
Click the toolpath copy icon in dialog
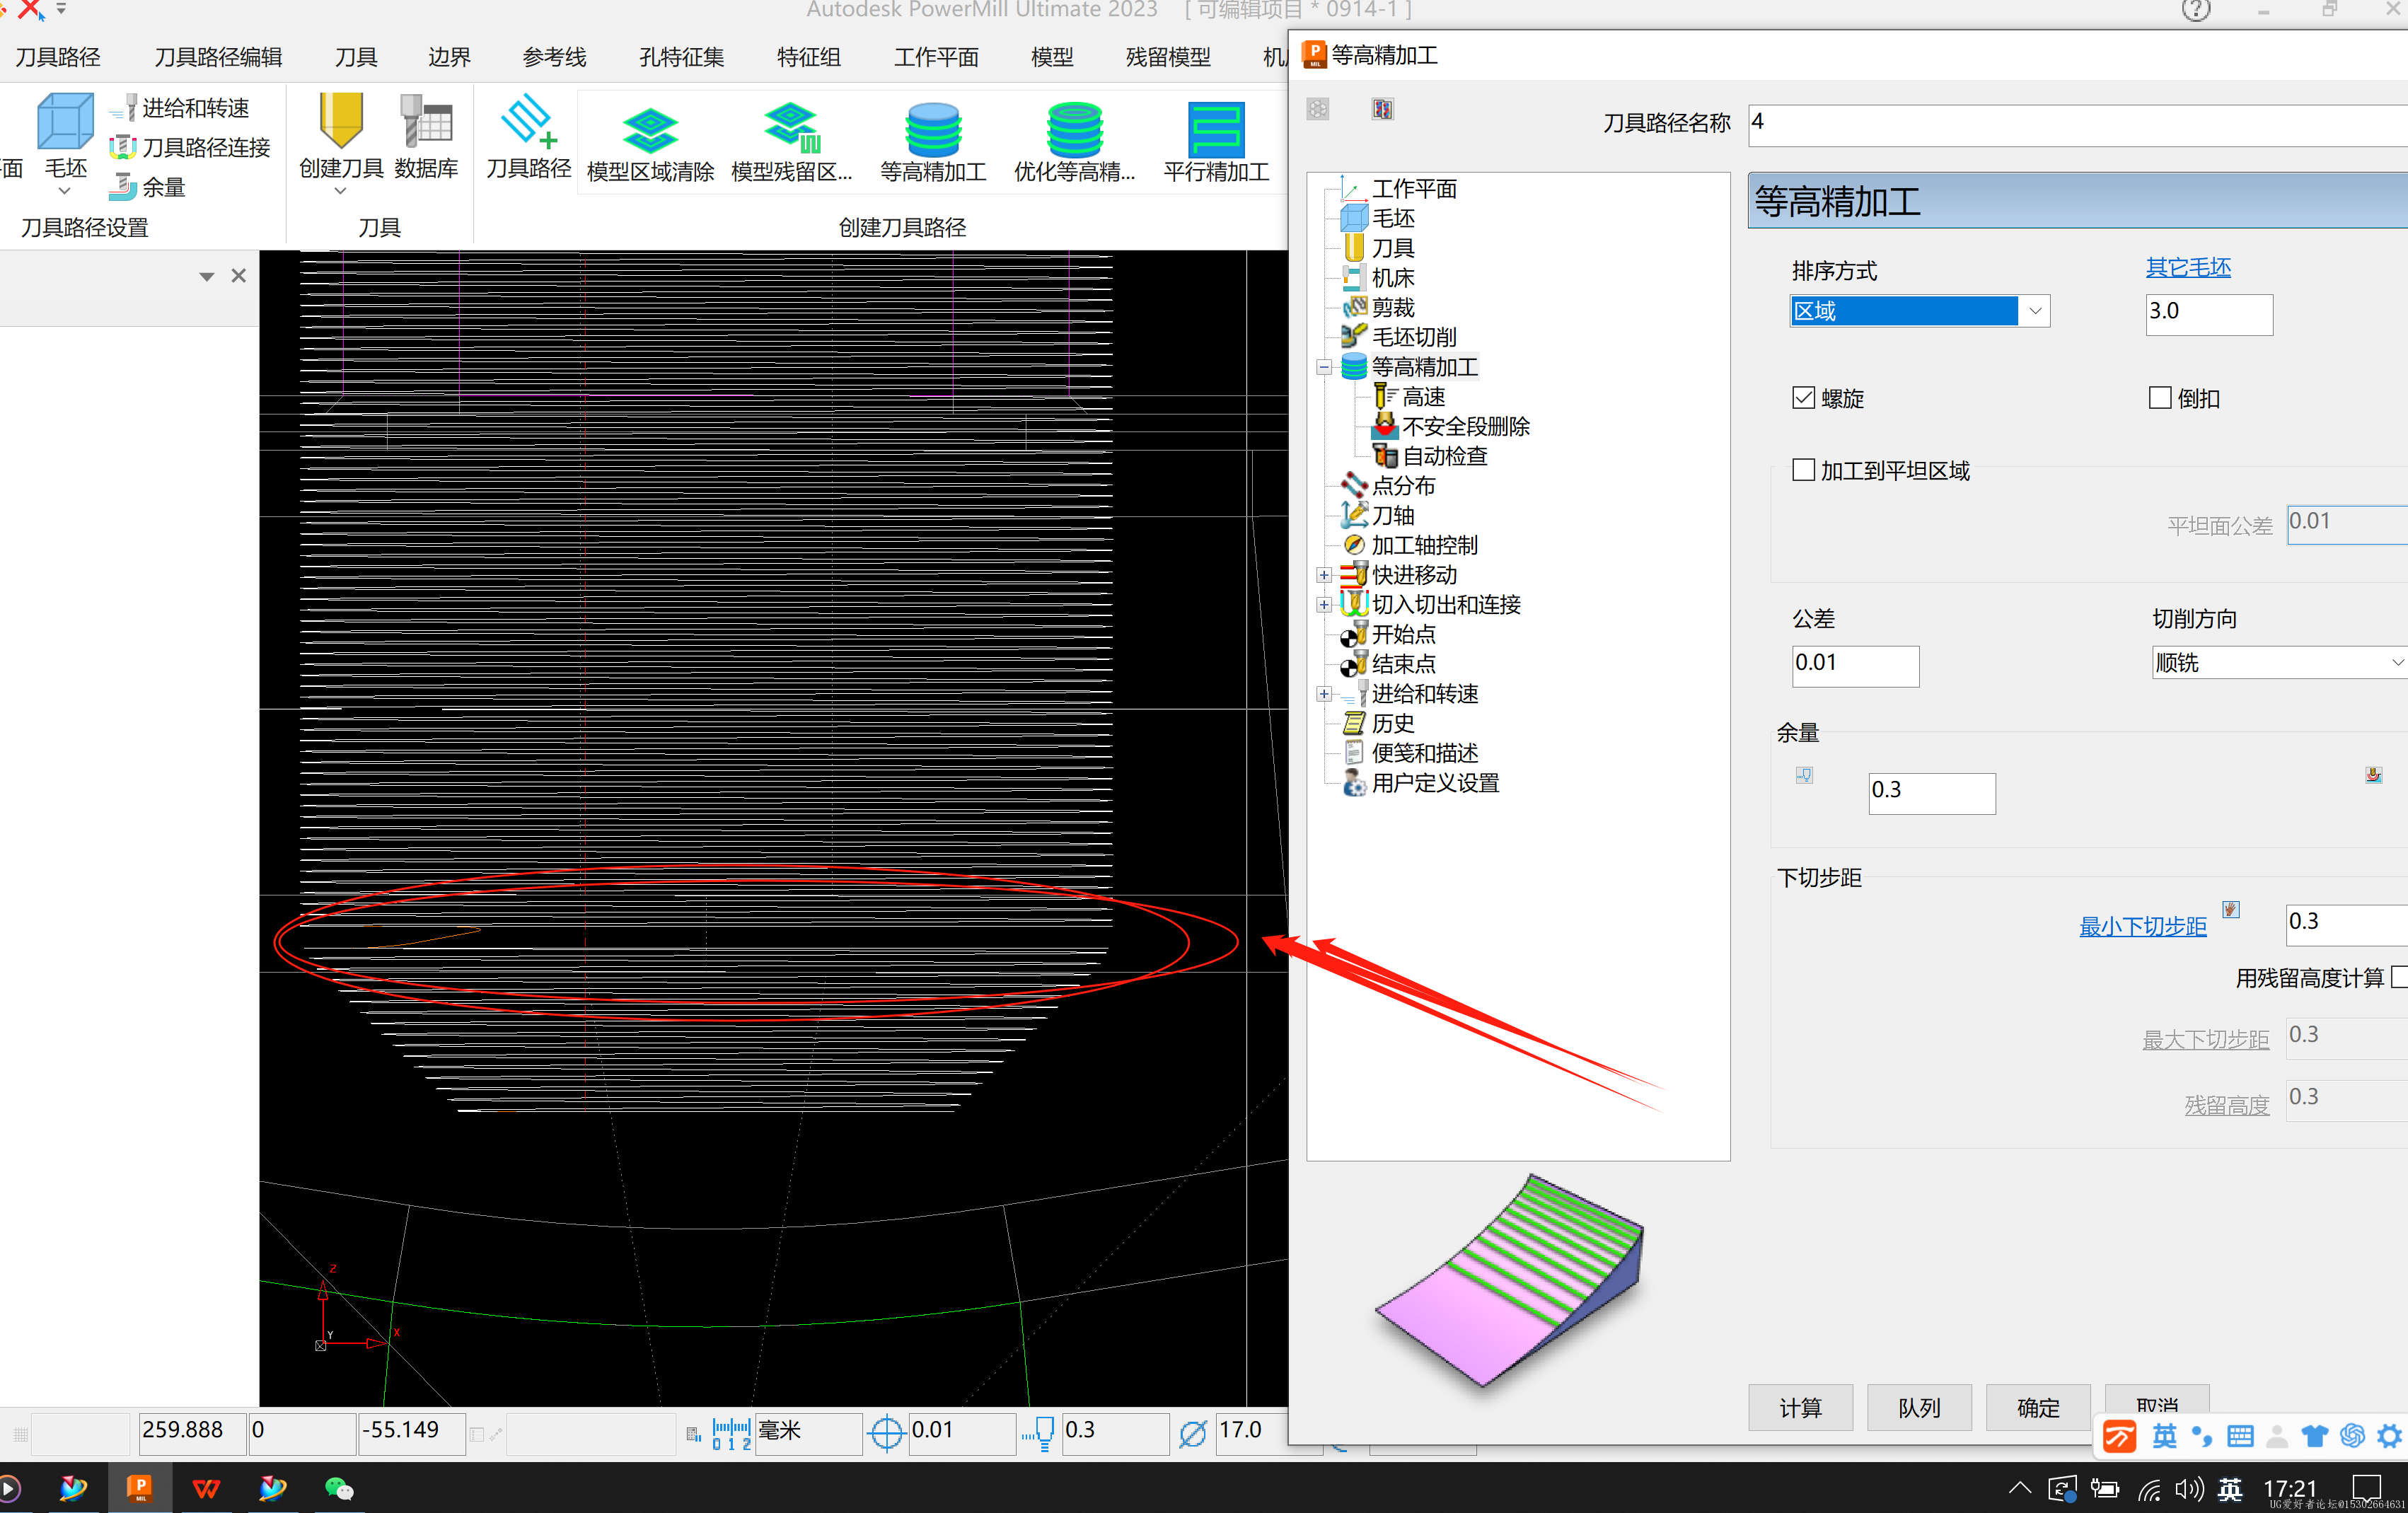coord(1382,109)
